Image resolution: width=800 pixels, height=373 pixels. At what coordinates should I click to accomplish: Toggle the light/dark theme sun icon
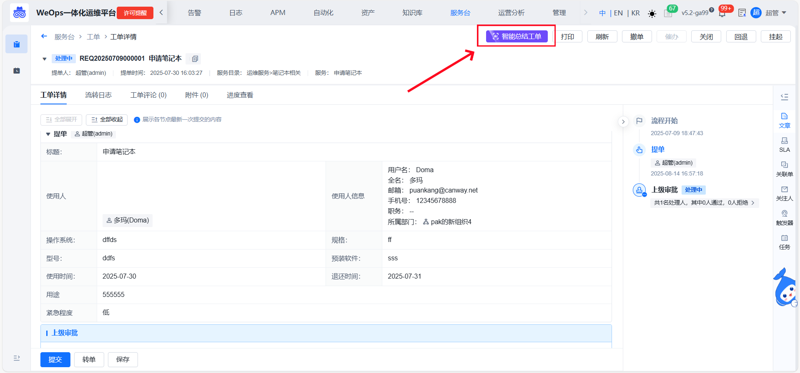[x=652, y=14]
